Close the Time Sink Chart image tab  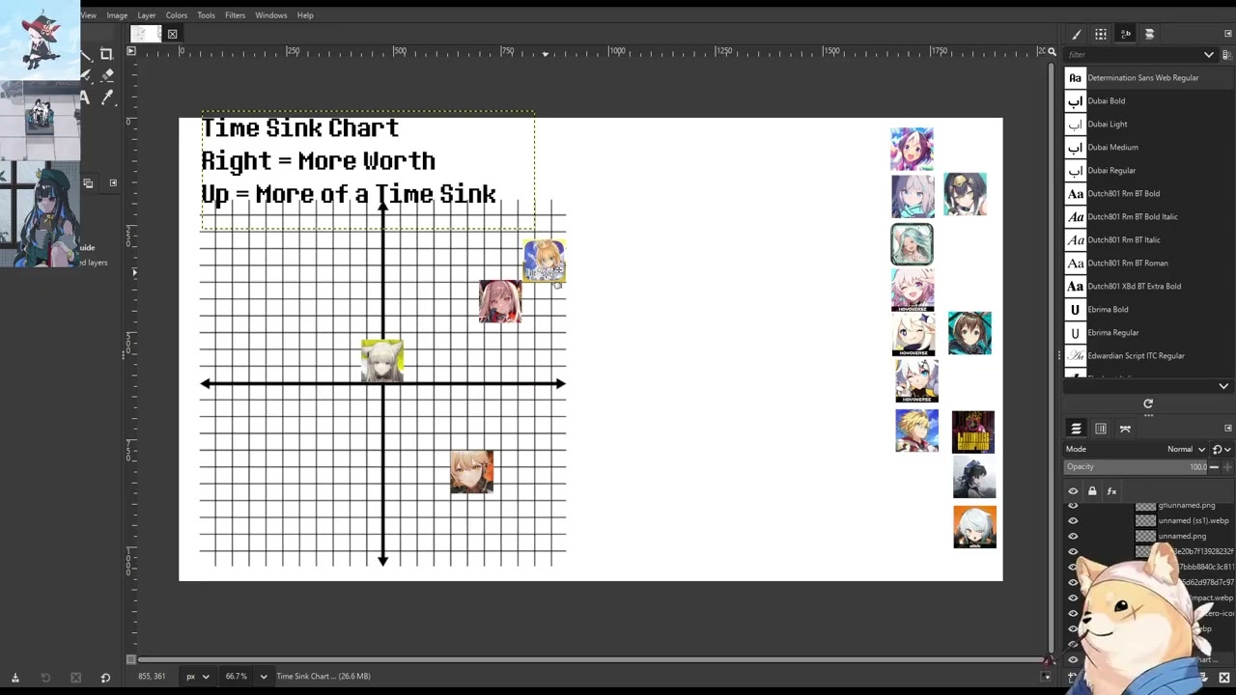172,34
